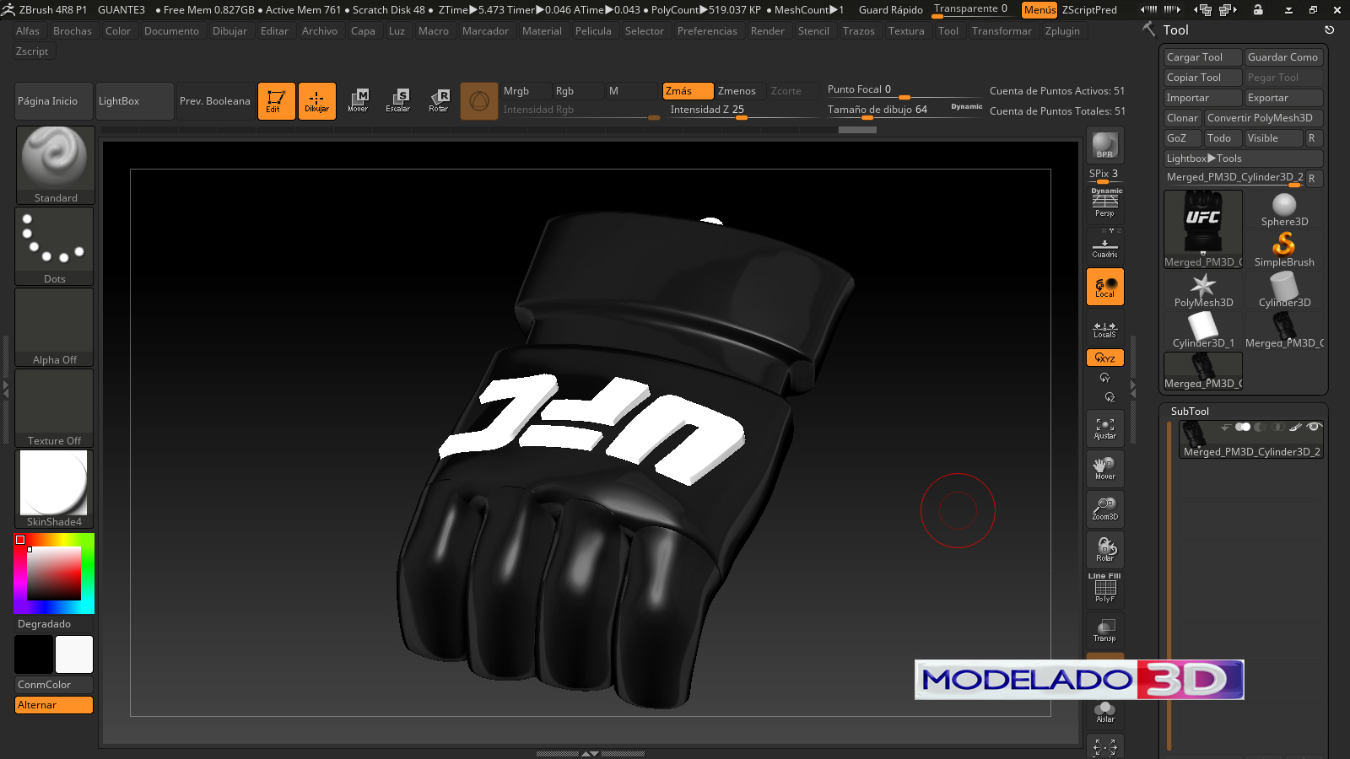Click the Guardar Como button
This screenshot has width=1350, height=759.
[x=1284, y=57]
